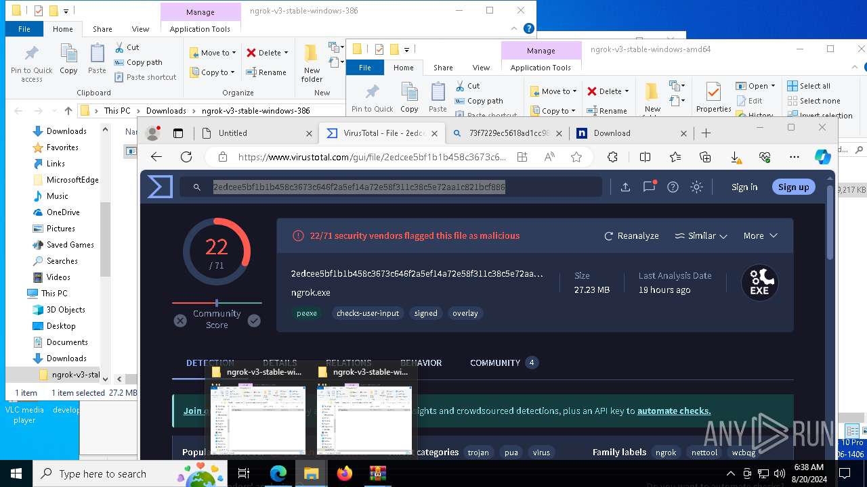Click Pin to Quick access in 386 window
This screenshot has height=487, width=867.
(32, 64)
